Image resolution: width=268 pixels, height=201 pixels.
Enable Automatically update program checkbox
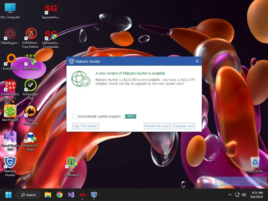pyautogui.click(x=74, y=116)
